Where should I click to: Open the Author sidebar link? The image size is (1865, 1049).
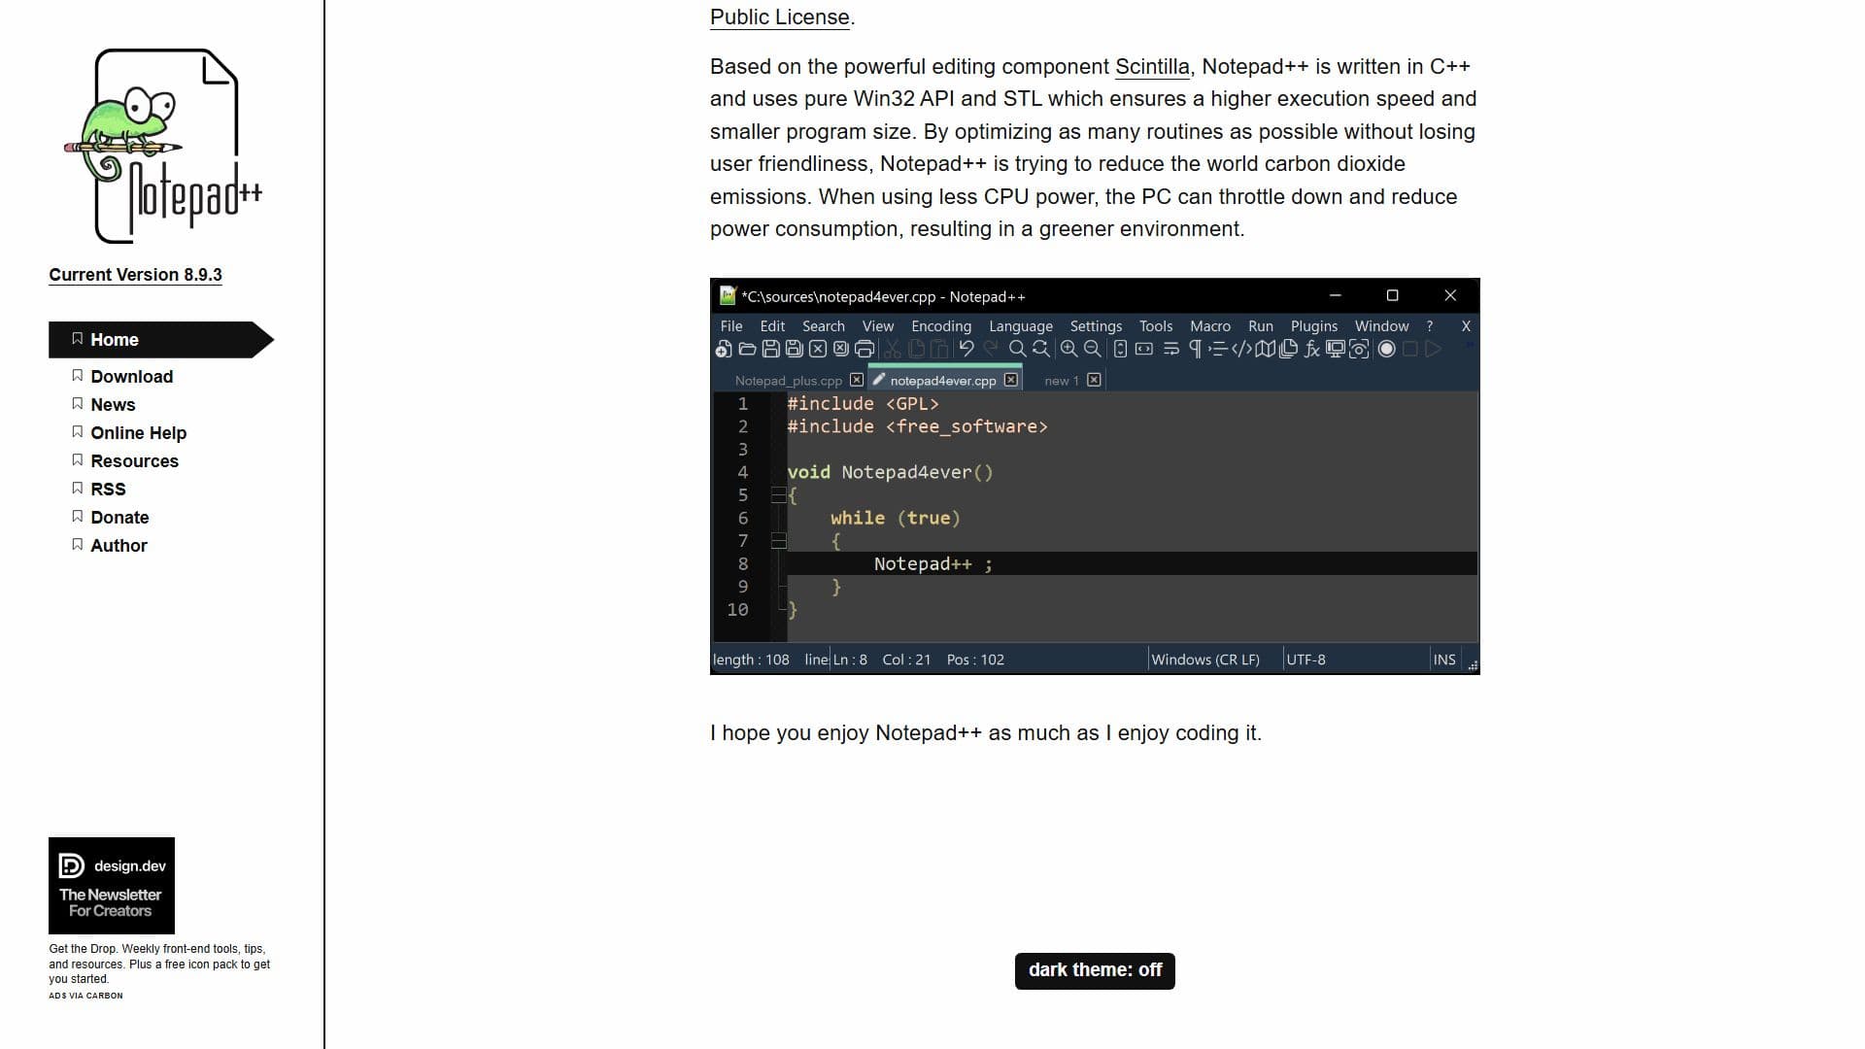pyautogui.click(x=119, y=546)
